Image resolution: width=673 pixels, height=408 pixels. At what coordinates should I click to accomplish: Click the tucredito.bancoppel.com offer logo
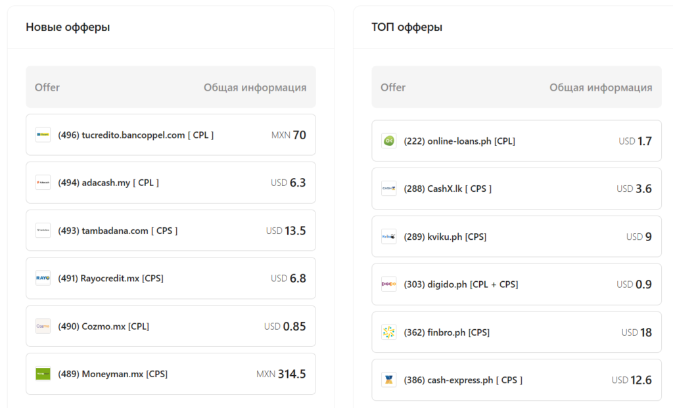(x=43, y=135)
